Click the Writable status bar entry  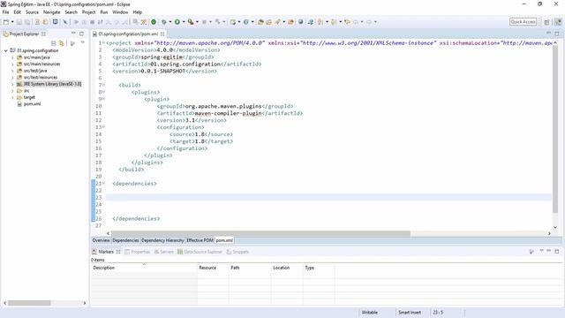[x=370, y=312]
